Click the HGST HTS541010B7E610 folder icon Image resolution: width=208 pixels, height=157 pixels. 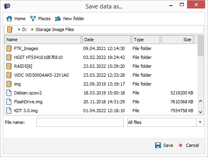coord(9,57)
